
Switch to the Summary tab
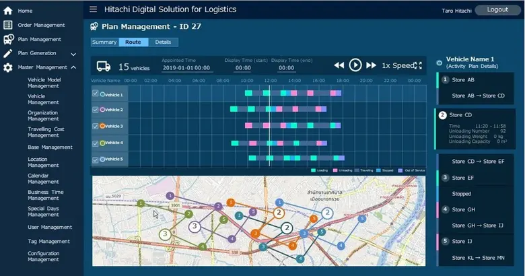coord(104,42)
